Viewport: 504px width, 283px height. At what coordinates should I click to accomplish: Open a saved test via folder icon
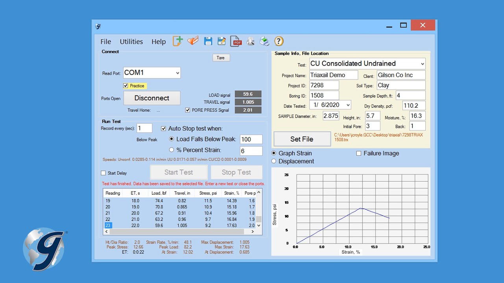click(x=193, y=41)
